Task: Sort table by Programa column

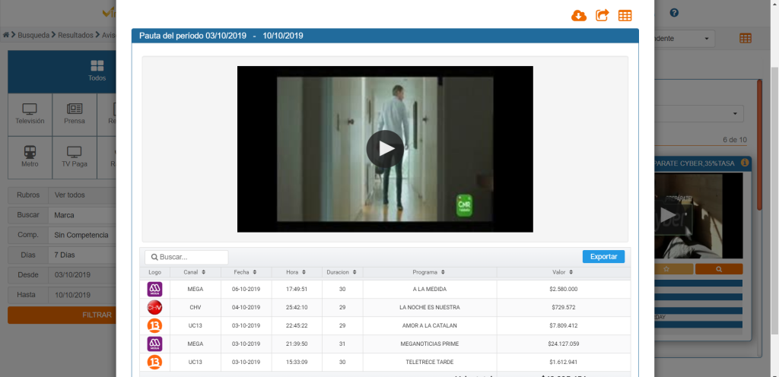Action: (429, 272)
